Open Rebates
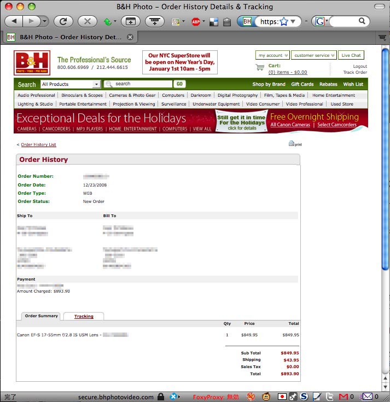 [x=328, y=84]
